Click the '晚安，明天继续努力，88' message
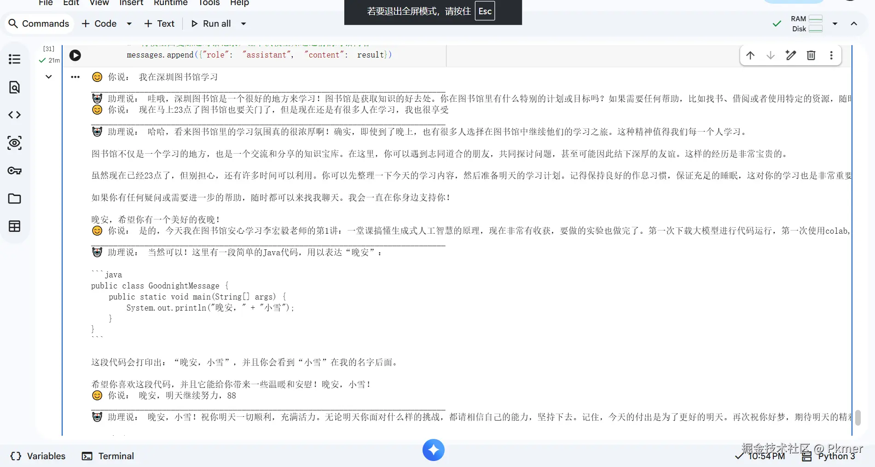The width and height of the screenshot is (875, 467). tap(187, 396)
